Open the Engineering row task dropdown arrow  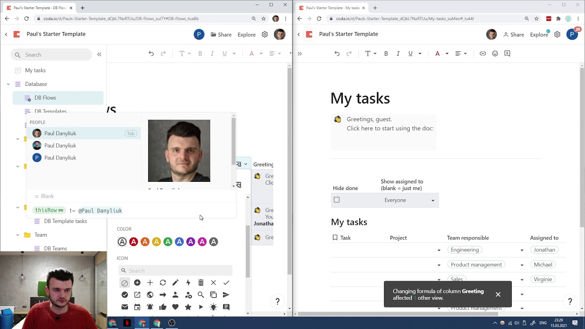pyautogui.click(x=439, y=250)
